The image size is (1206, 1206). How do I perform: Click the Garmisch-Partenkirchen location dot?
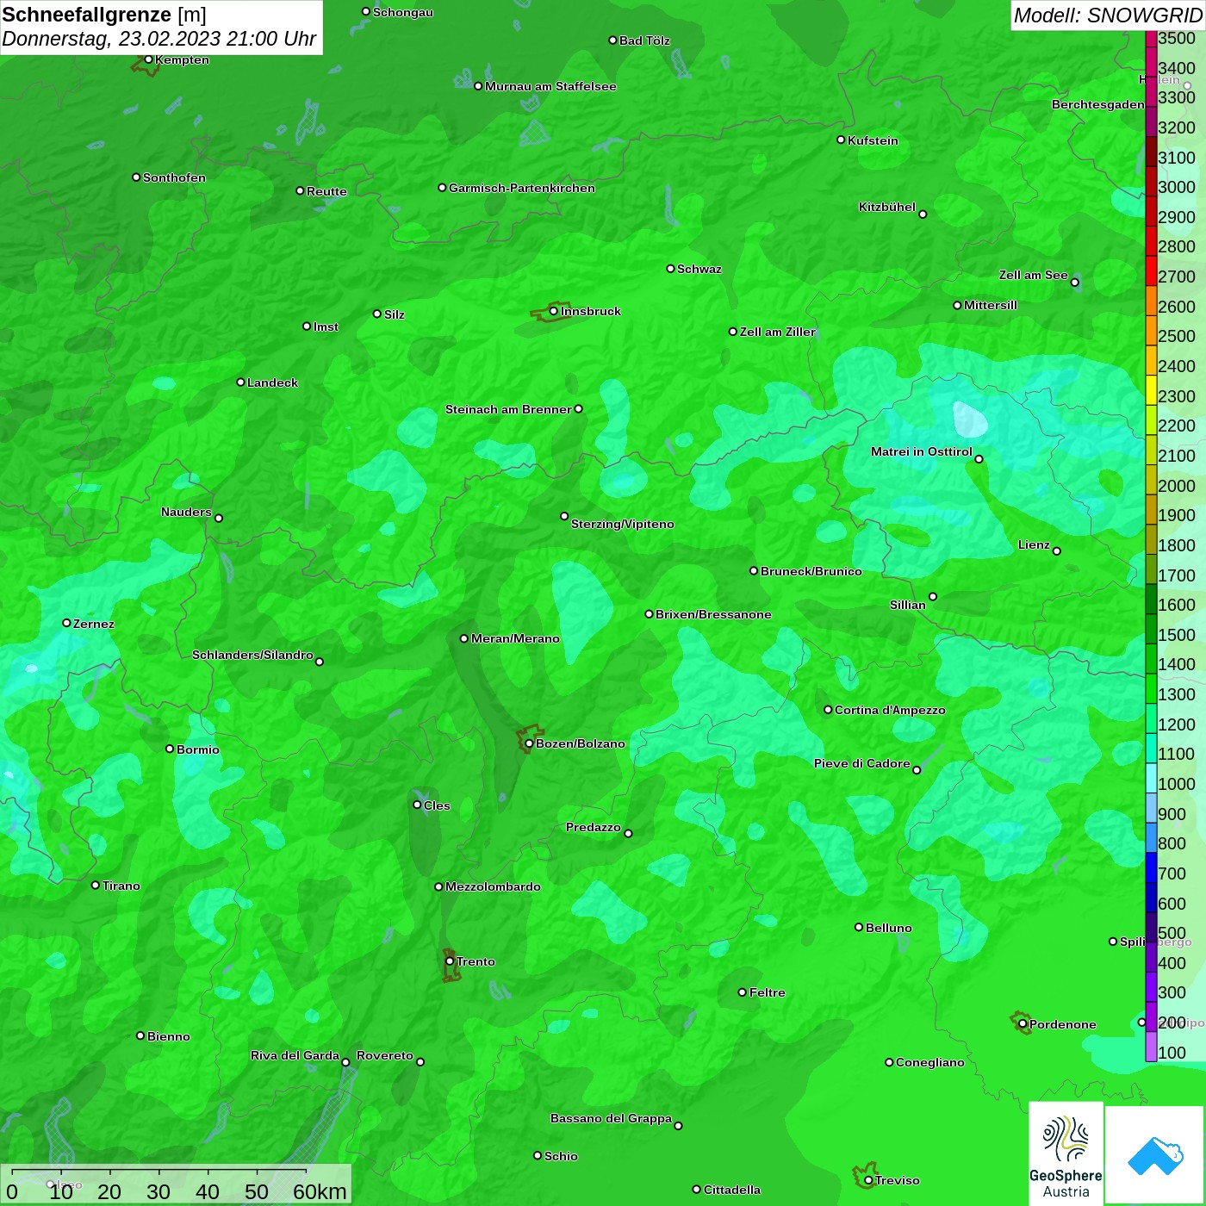click(442, 187)
